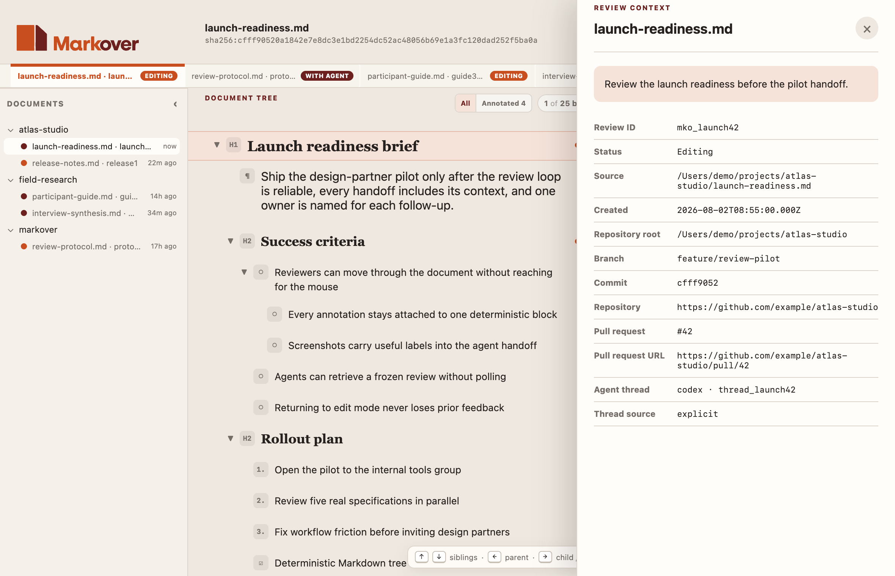
Task: Click the status dot of launch-readiness.md in sidebar
Action: tap(24, 146)
